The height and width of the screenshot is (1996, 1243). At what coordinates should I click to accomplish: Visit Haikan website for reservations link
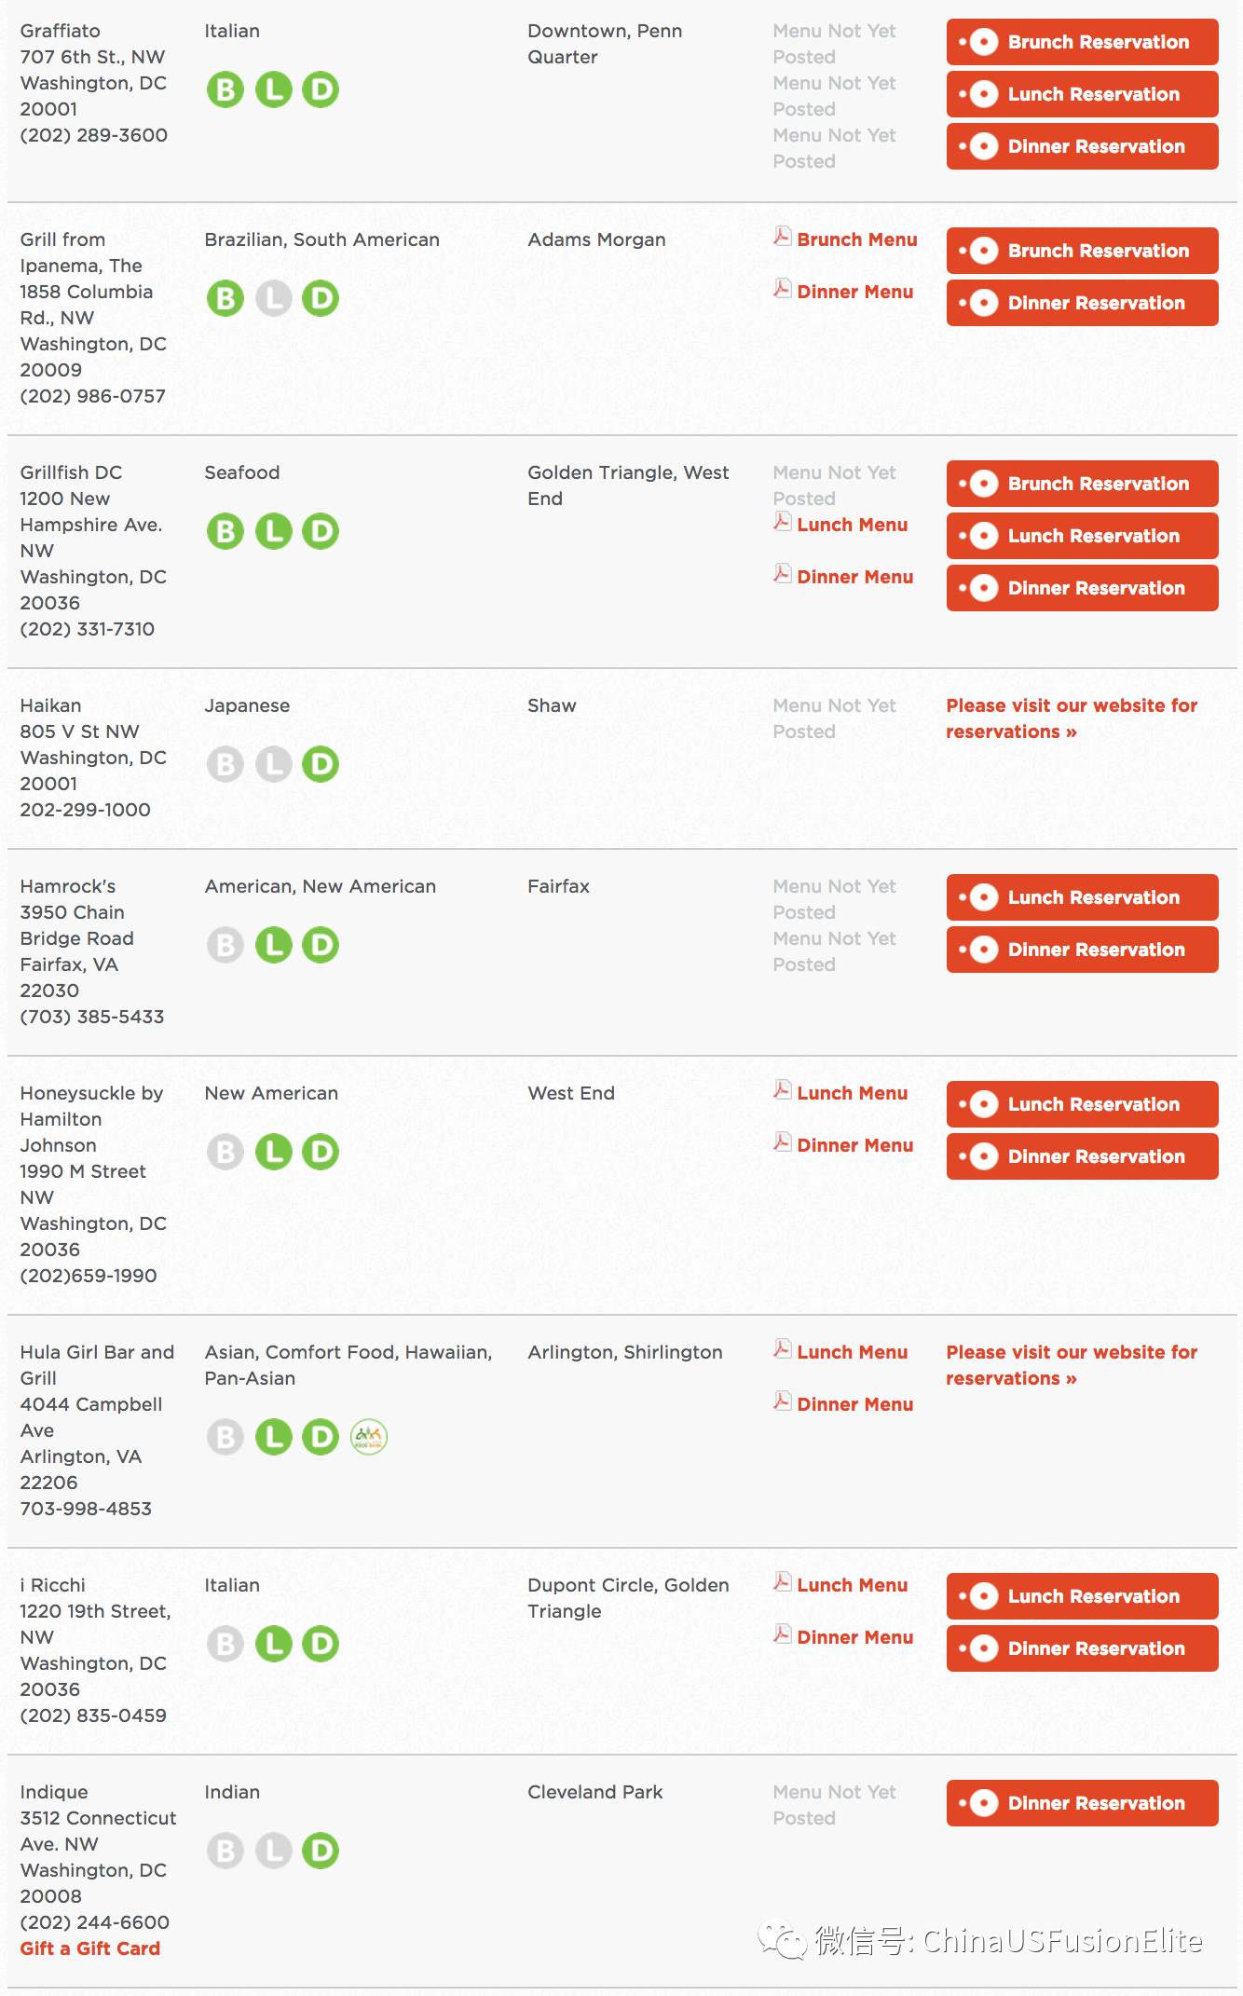1072,718
